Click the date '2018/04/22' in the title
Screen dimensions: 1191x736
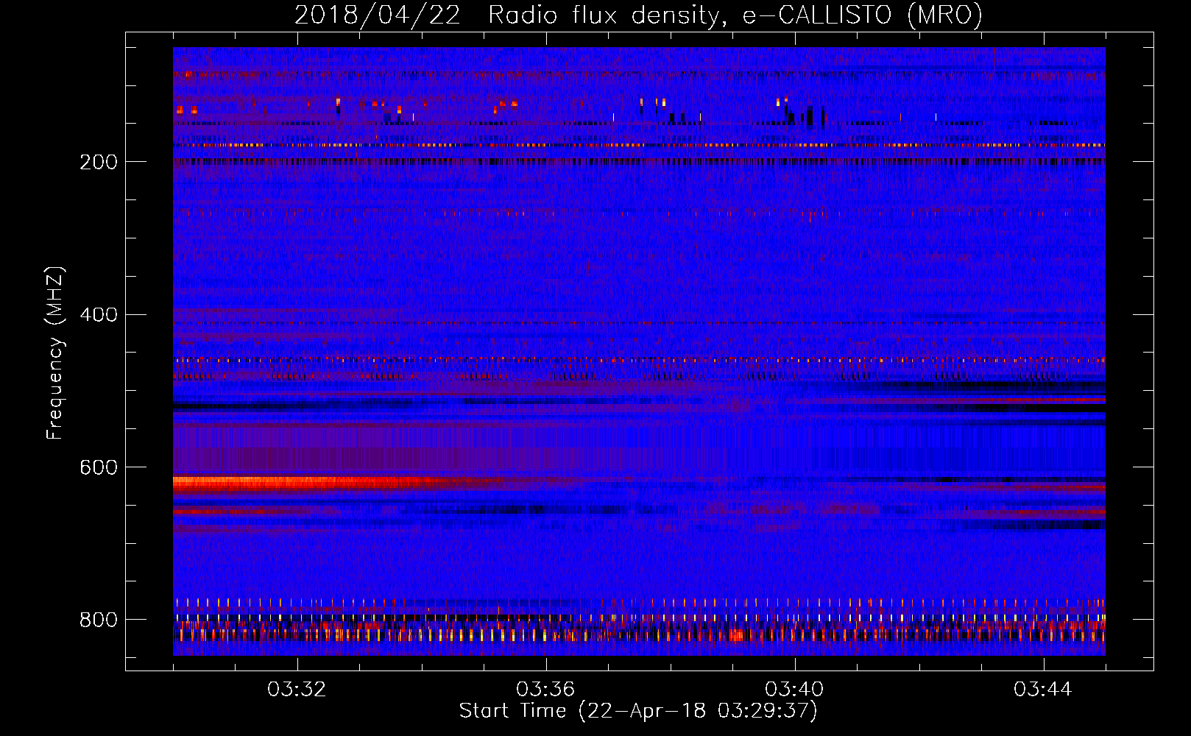[x=378, y=15]
